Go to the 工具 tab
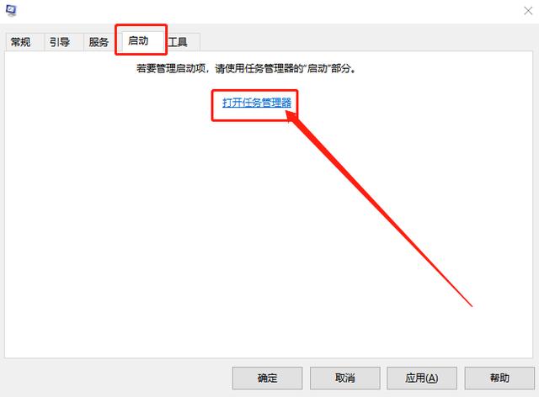This screenshot has width=539, height=397. [178, 42]
